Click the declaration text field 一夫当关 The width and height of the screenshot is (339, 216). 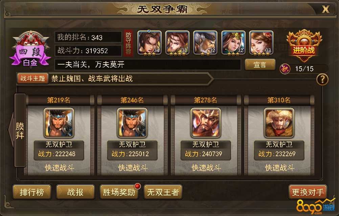148,64
